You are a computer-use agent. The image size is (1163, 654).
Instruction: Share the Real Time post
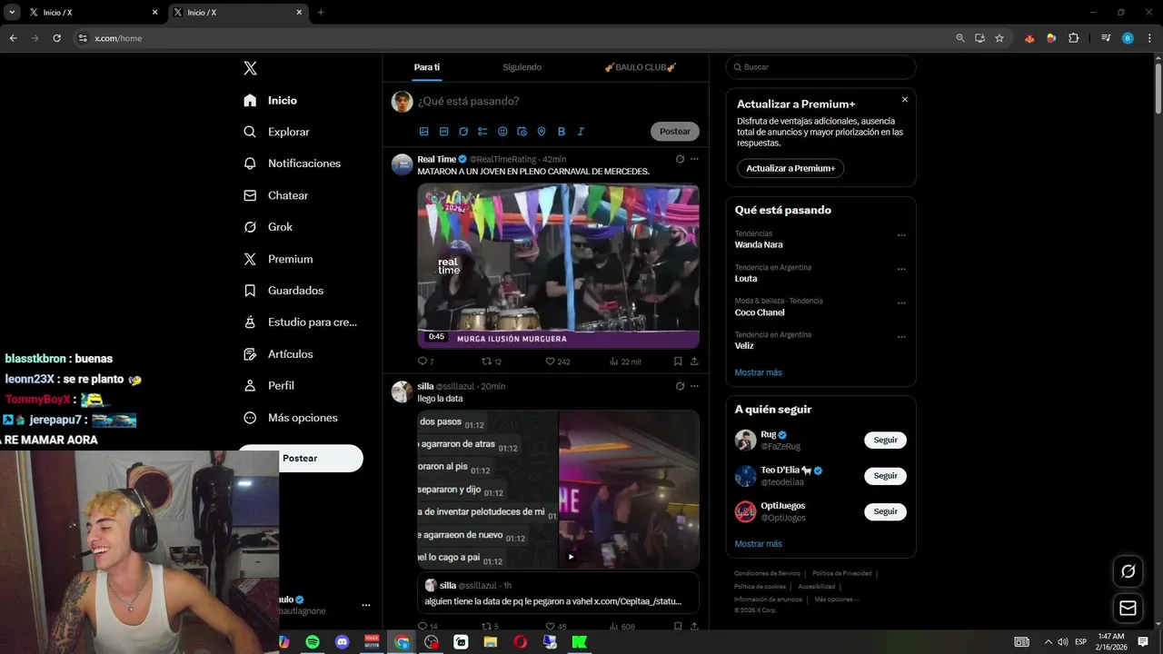pos(694,362)
